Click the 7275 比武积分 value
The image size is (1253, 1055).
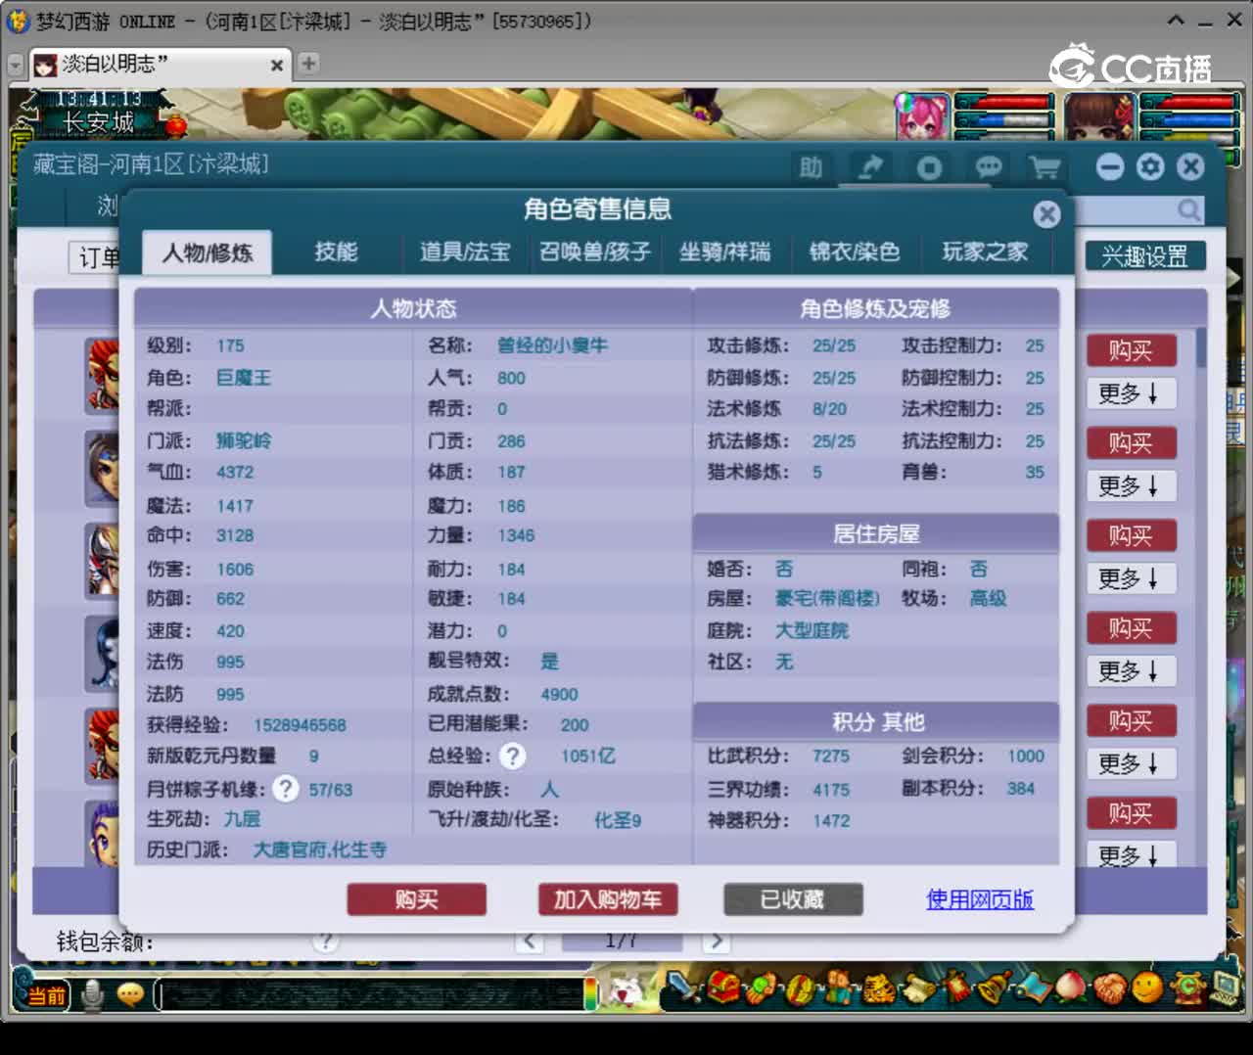point(831,756)
